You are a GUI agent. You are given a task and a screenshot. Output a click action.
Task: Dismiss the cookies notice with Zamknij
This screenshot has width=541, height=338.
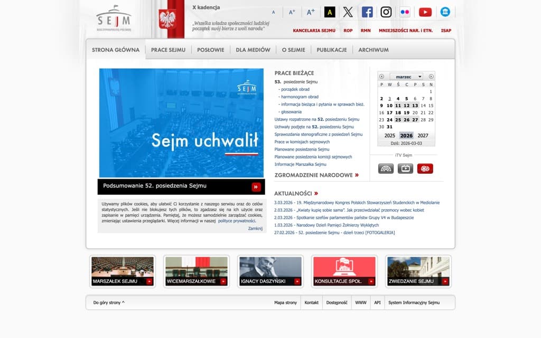pos(255,228)
